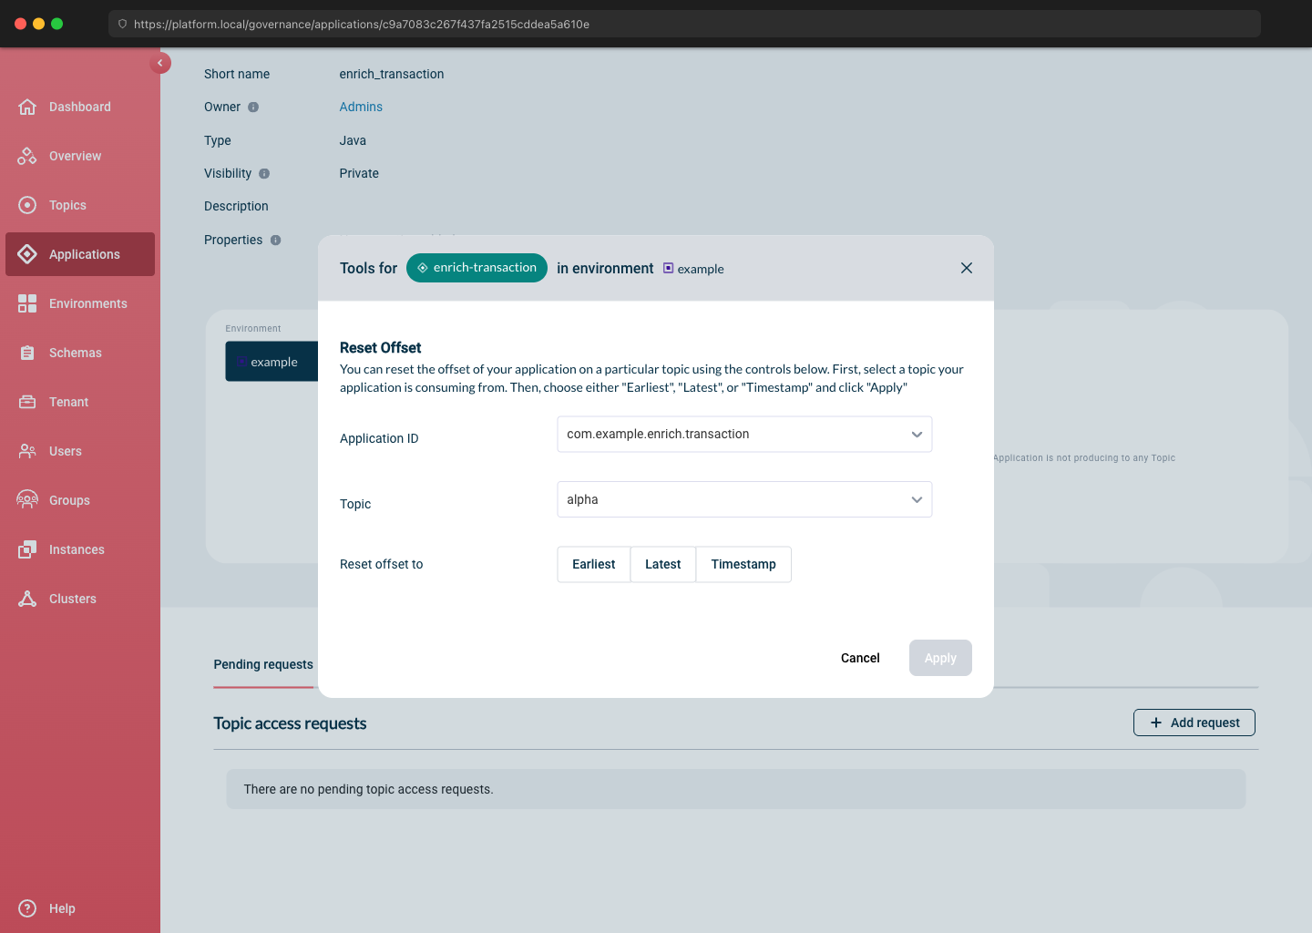The width and height of the screenshot is (1312, 933).
Task: Click the Admins owner link
Action: tap(361, 107)
